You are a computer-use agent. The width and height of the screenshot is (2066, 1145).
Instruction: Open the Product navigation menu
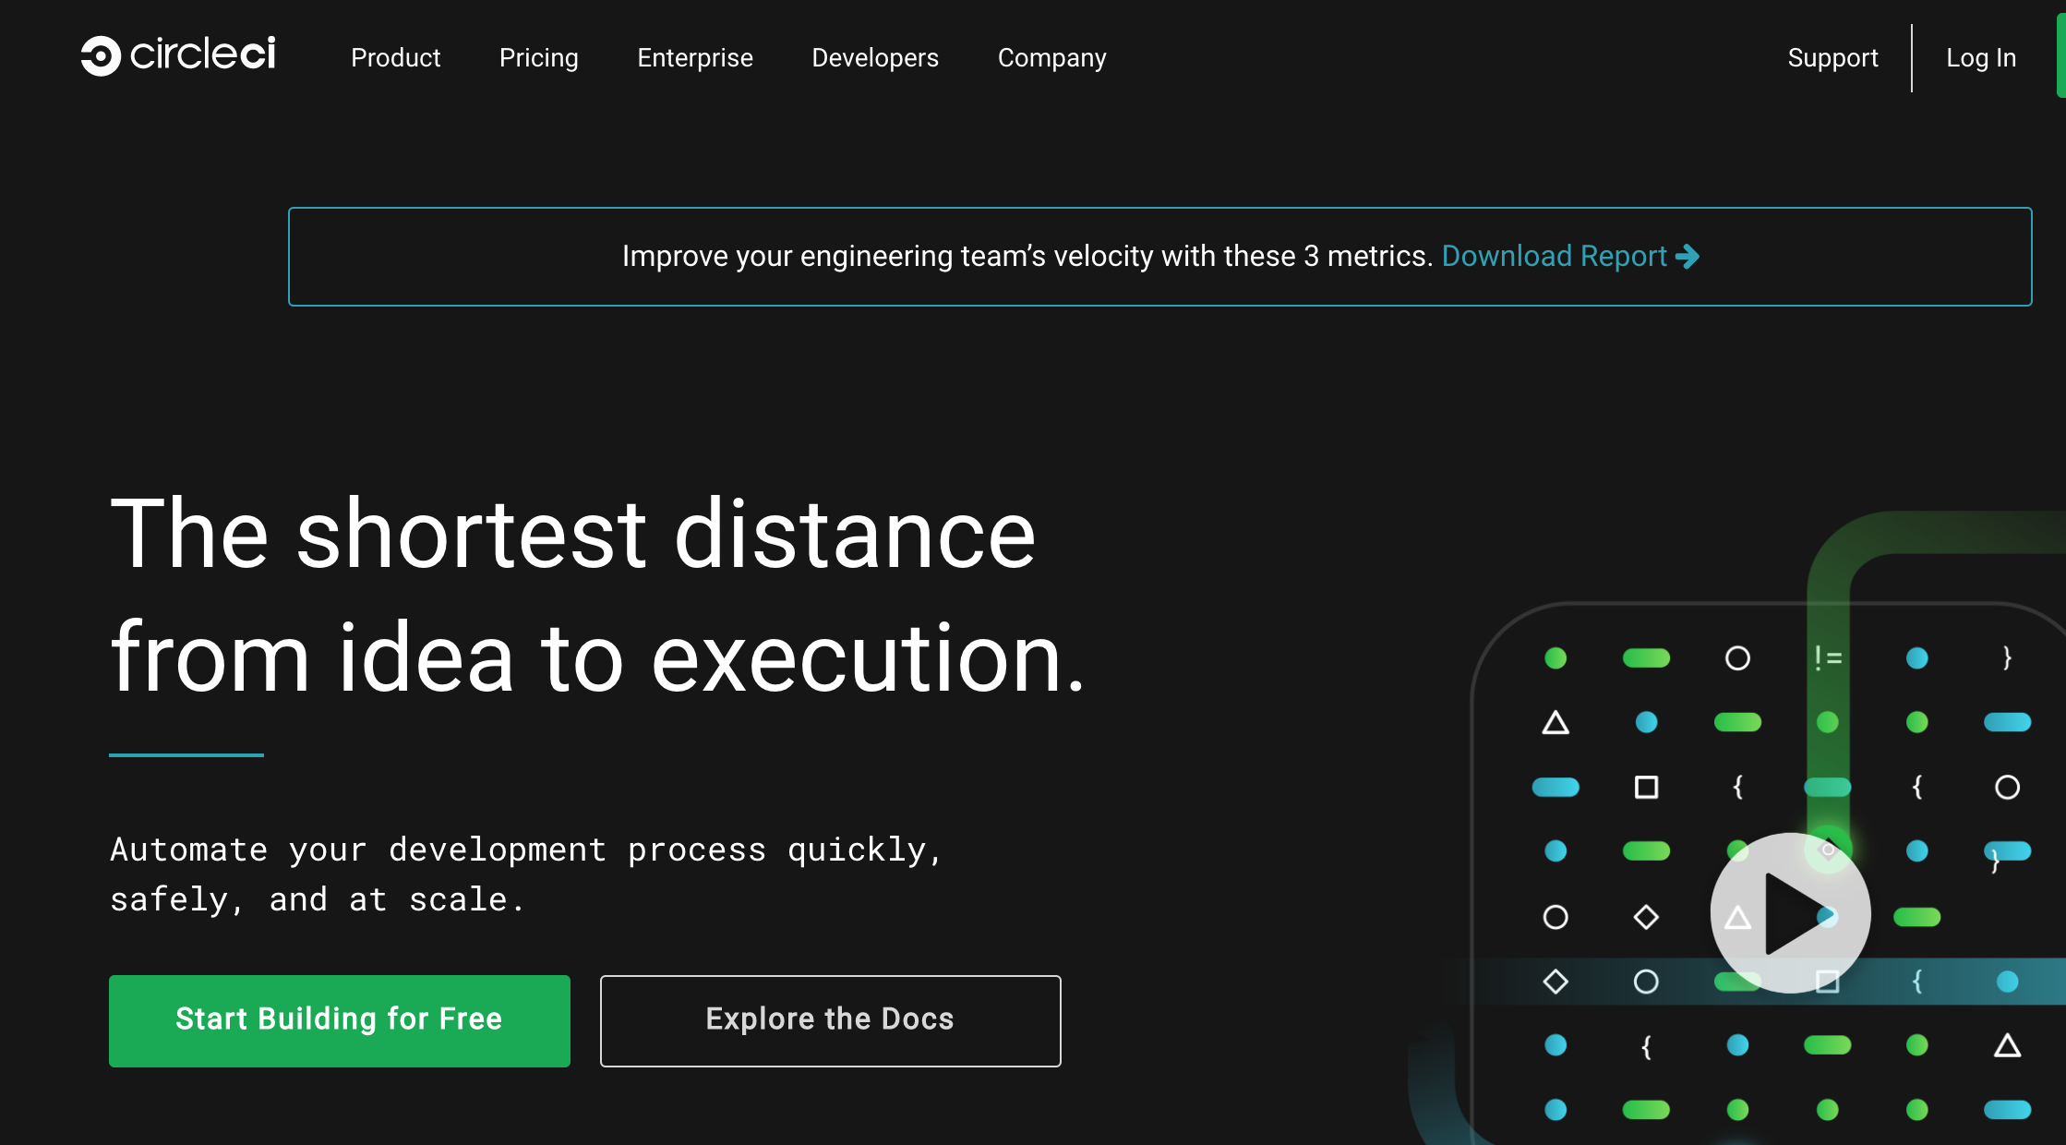click(x=396, y=58)
